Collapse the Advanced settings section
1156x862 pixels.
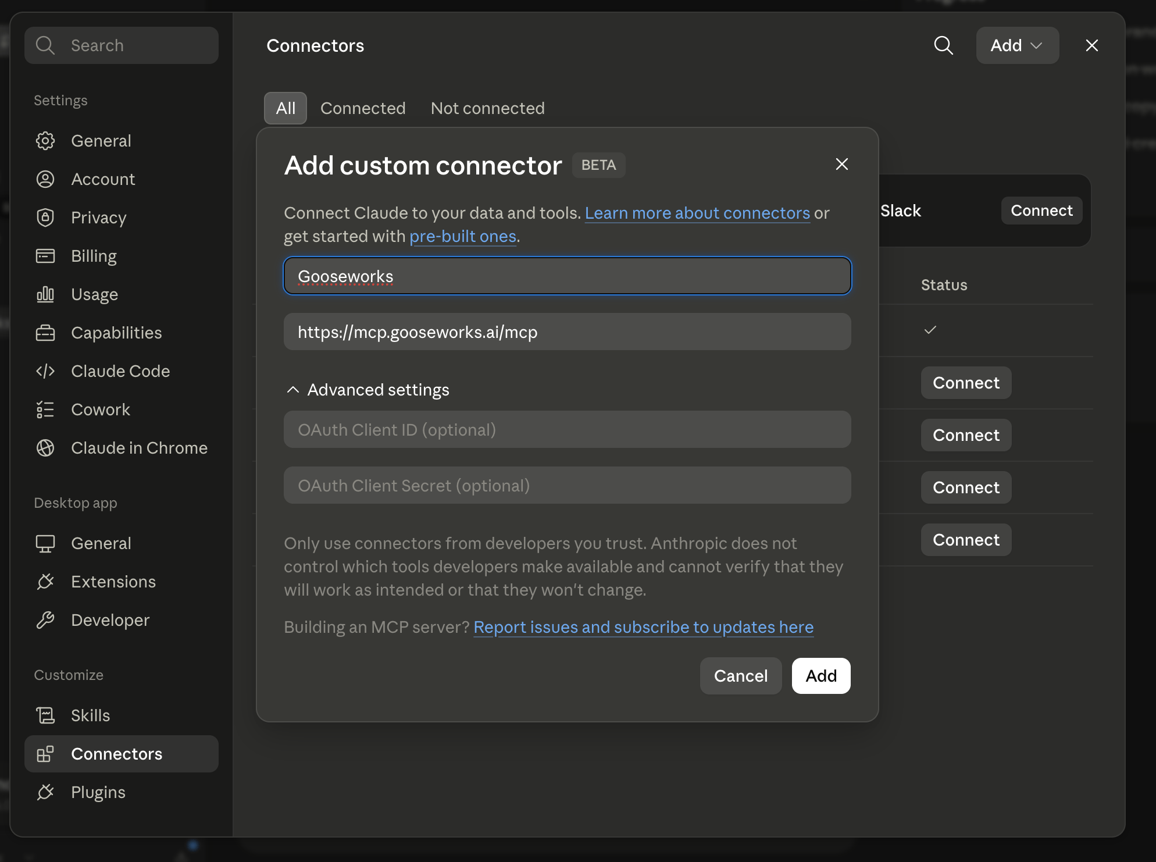368,390
